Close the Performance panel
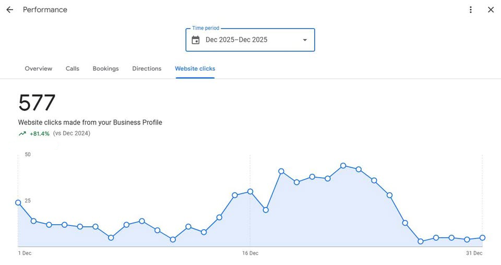 click(491, 10)
